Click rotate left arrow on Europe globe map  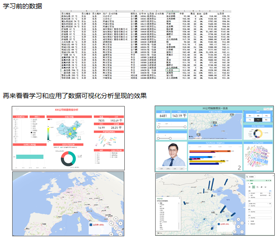[111, 223]
